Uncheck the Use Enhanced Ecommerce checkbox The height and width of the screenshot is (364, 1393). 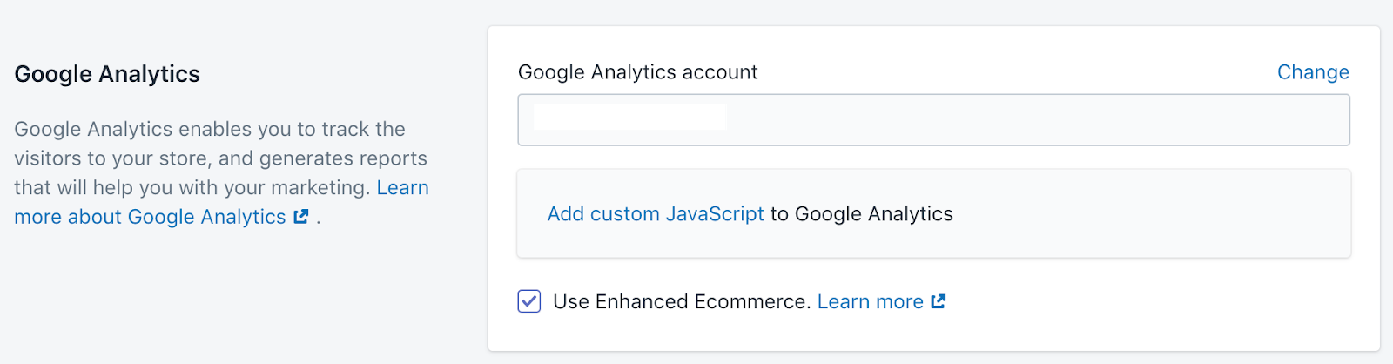point(529,301)
